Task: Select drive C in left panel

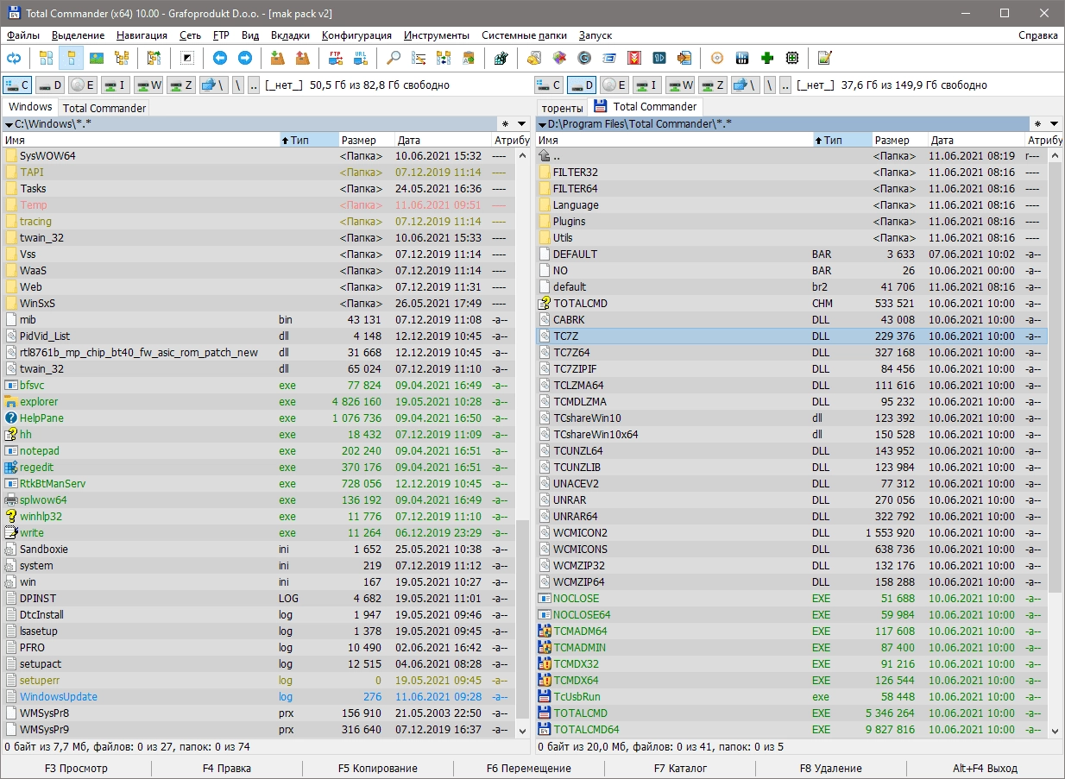Action: point(18,85)
